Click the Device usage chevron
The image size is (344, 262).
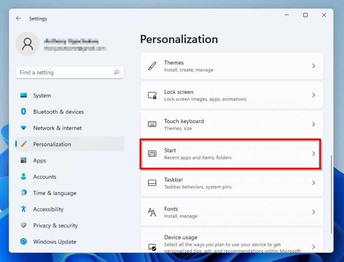tap(313, 247)
